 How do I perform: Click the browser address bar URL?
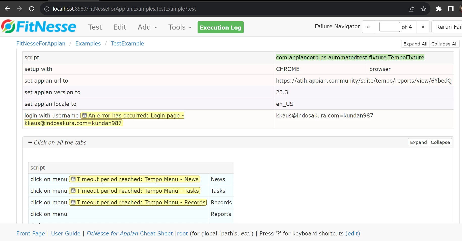[124, 9]
